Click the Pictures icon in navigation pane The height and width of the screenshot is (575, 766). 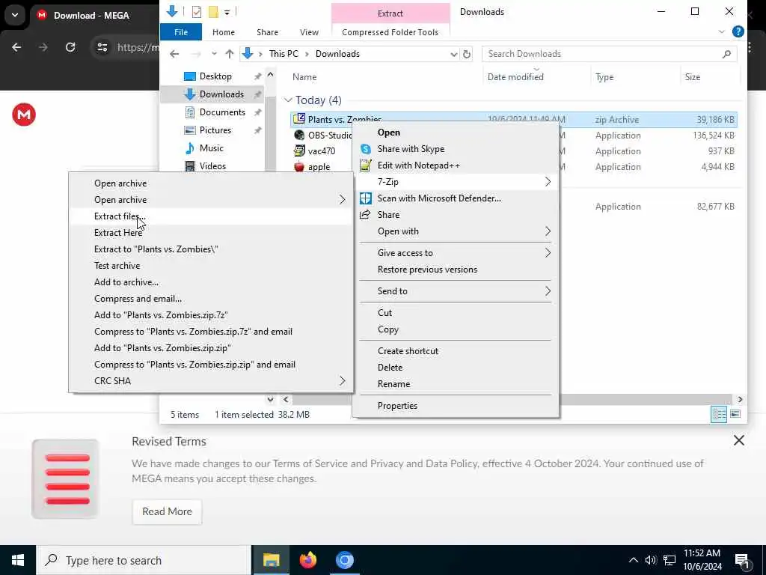tap(189, 130)
